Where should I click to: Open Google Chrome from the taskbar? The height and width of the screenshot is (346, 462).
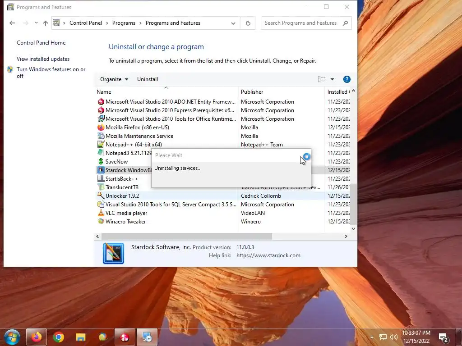pos(59,337)
